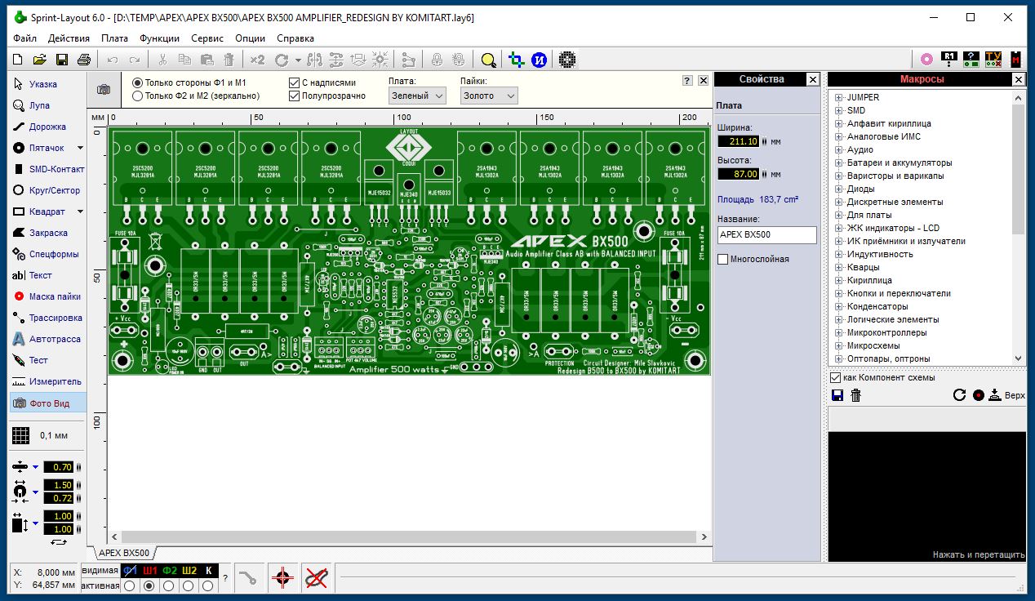Viewport: 1035px width, 601px height.
Task: Click the pink ring icon in the right toolbar
Action: [926, 60]
